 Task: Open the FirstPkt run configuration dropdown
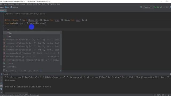[148, 7]
